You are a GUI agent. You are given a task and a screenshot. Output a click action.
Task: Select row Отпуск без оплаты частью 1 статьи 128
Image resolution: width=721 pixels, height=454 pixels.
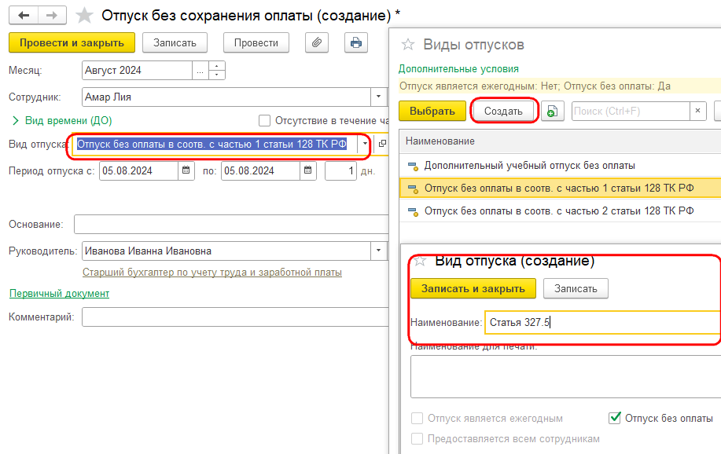560,188
